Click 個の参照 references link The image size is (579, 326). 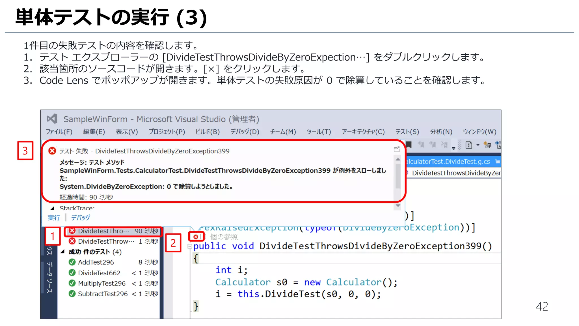point(224,237)
